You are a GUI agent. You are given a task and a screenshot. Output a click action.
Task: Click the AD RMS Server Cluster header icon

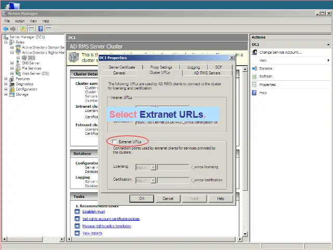[74, 57]
